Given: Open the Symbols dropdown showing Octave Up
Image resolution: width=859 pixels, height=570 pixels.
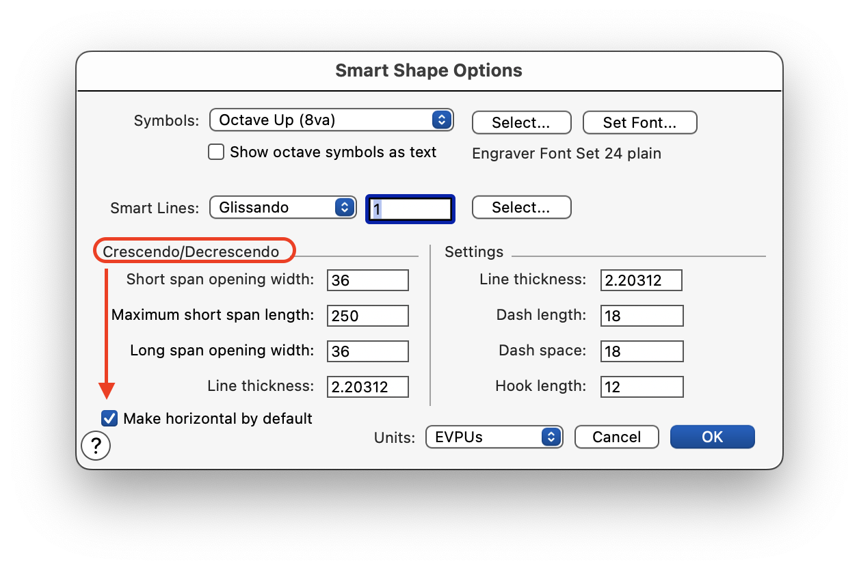Looking at the screenshot, I should coord(331,120).
